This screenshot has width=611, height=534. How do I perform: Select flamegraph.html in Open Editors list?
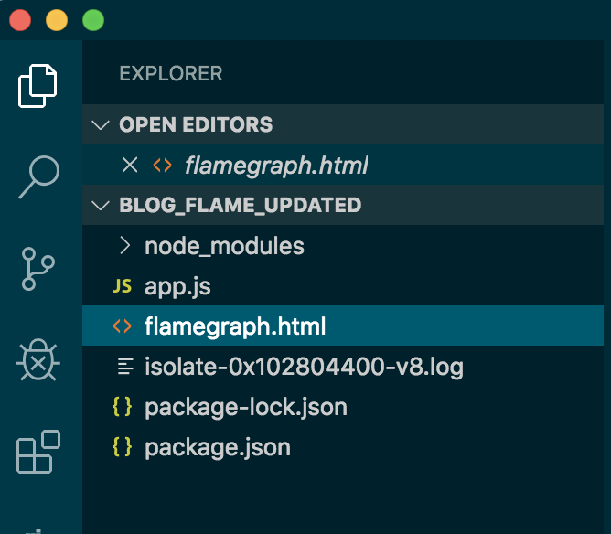pyautogui.click(x=343, y=165)
